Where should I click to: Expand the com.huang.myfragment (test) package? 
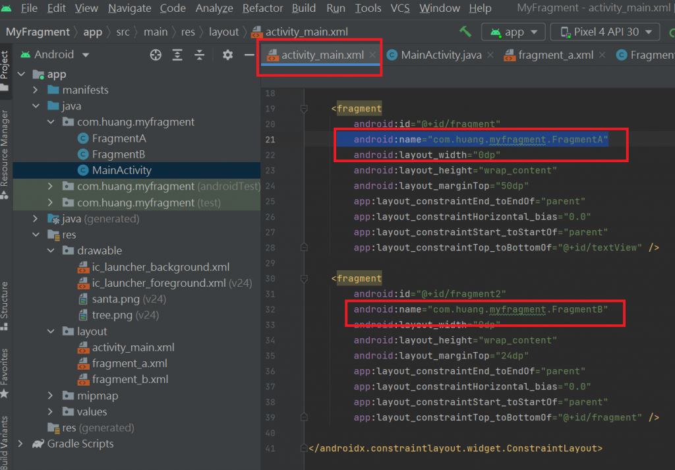coord(51,203)
